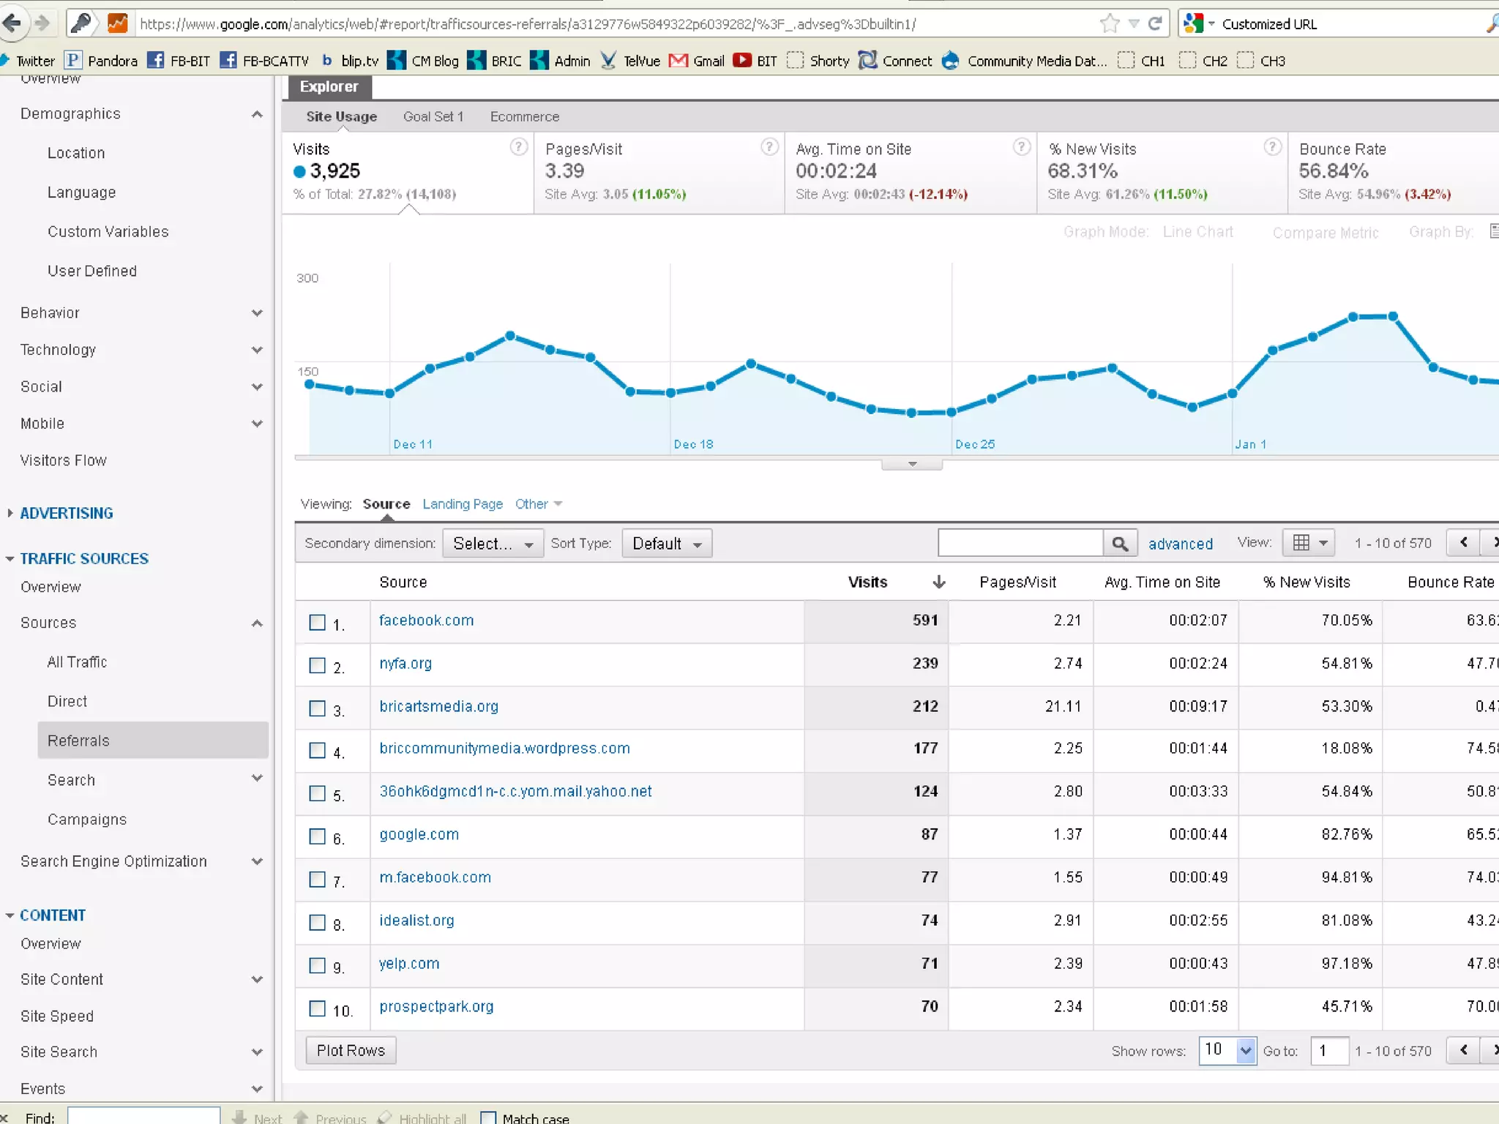The image size is (1499, 1124).
Task: Check the google.com row checkbox
Action: (x=317, y=836)
